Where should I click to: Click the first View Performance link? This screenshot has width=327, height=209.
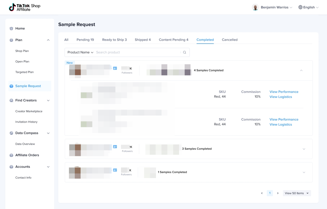tap(284, 92)
